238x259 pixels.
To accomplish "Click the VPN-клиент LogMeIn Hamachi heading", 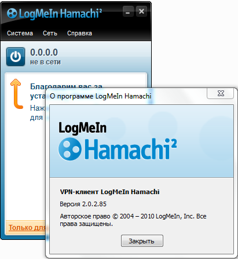I will pos(109,192).
